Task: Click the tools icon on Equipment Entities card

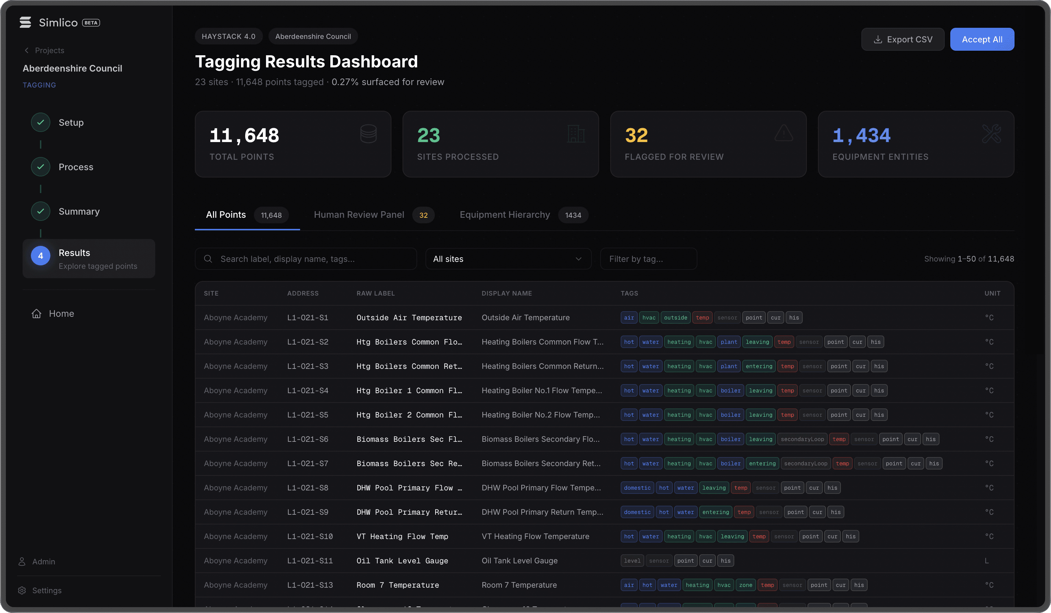Action: 991,134
